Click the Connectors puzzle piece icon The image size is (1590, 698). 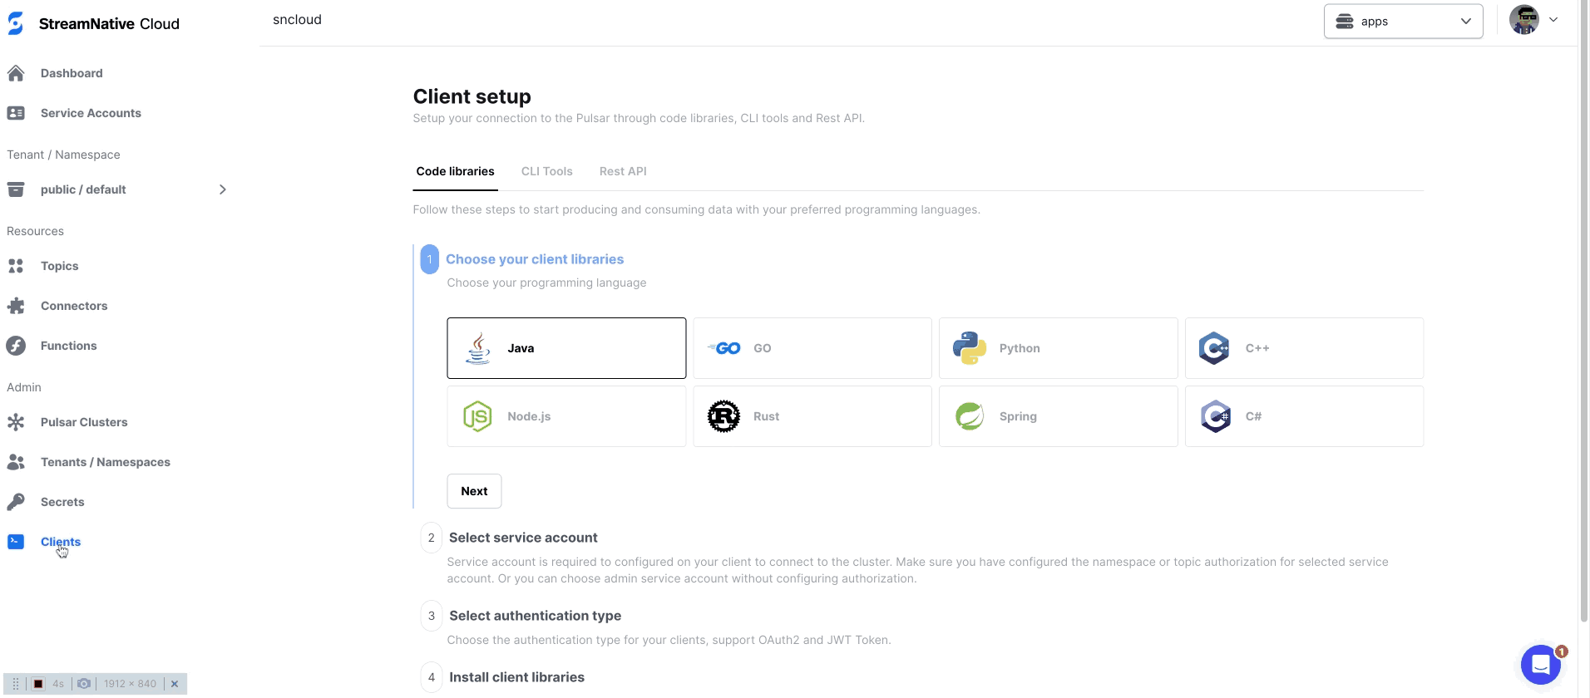pos(16,306)
